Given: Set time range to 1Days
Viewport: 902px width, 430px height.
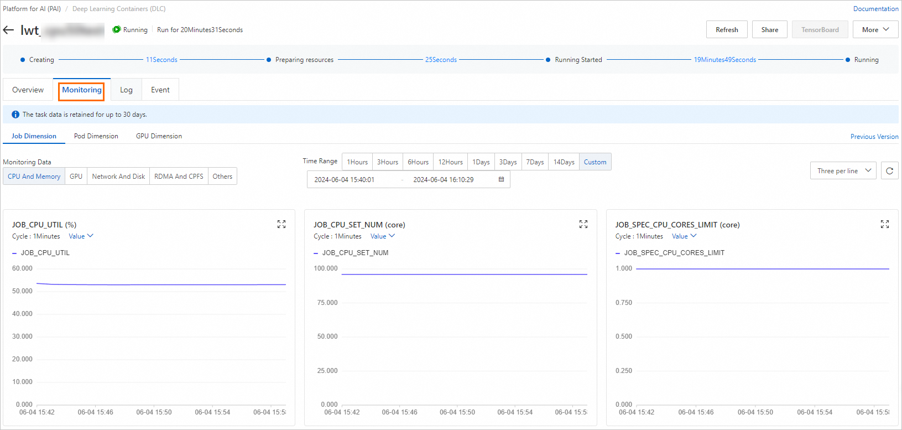Looking at the screenshot, I should click(481, 162).
